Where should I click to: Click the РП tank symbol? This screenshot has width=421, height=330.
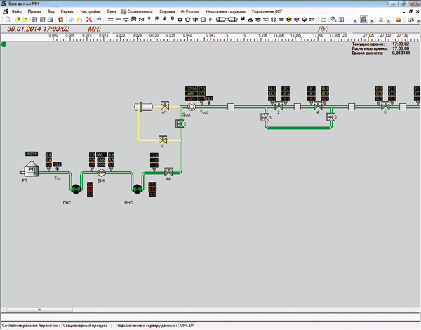click(30, 169)
